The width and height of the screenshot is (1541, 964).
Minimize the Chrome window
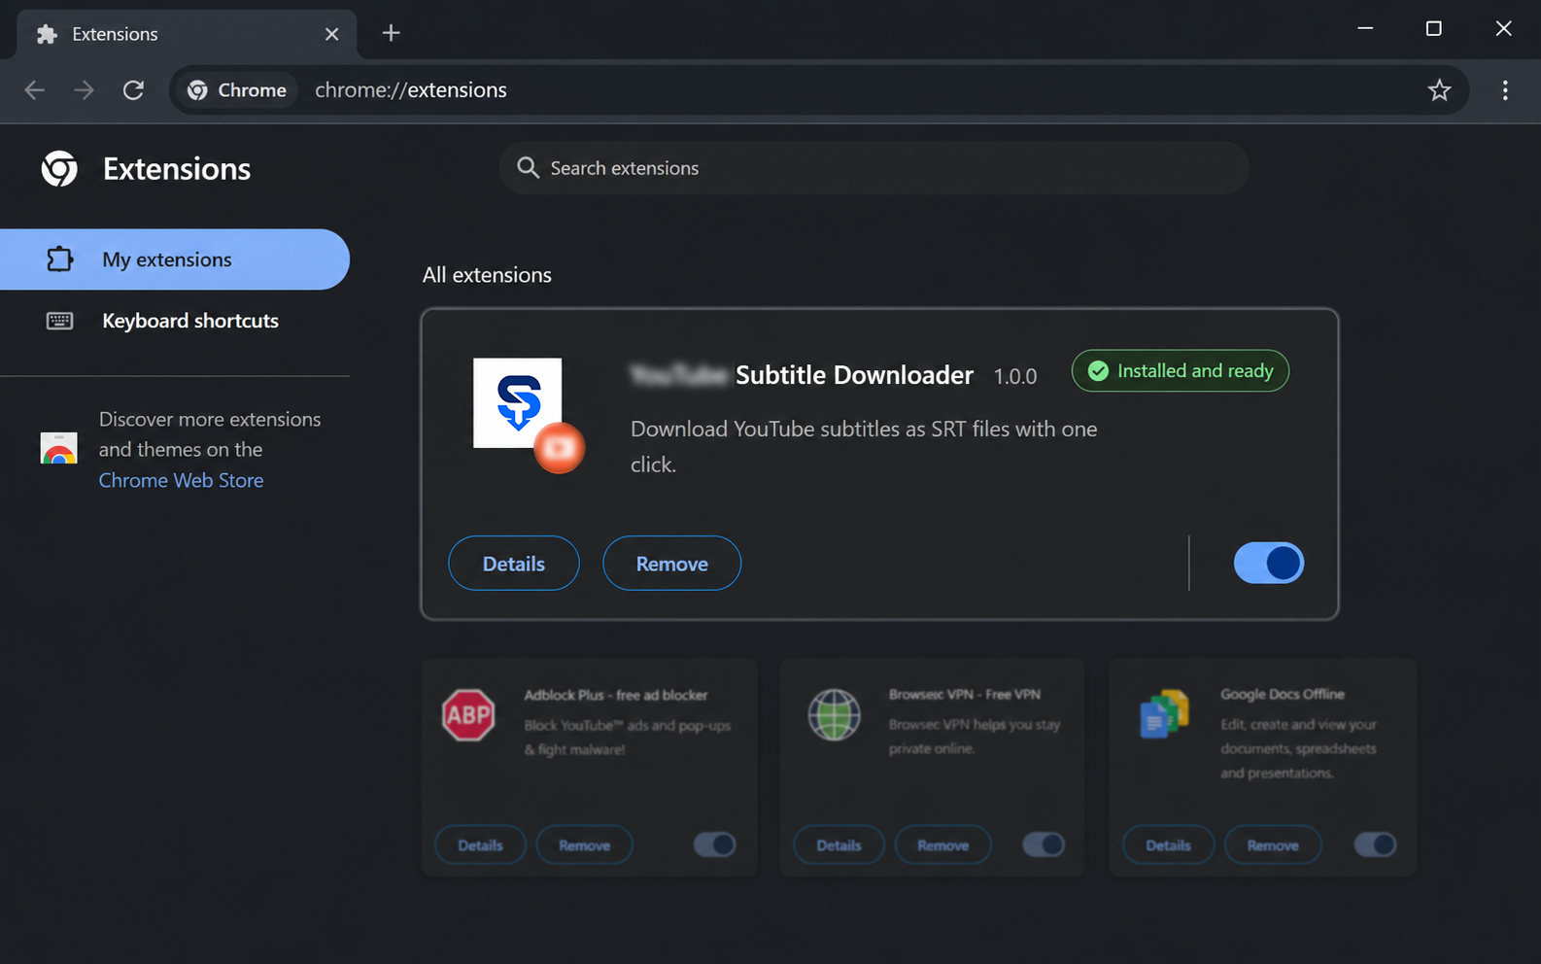[1365, 28]
